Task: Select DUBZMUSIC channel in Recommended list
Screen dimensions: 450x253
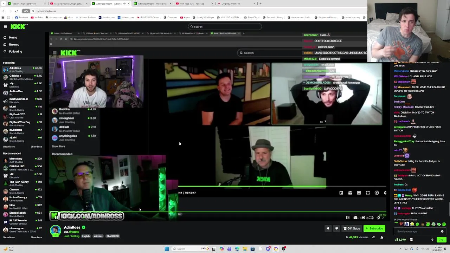Action: [23, 168]
